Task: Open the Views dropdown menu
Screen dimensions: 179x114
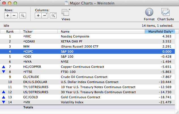Action: coord(66,13)
